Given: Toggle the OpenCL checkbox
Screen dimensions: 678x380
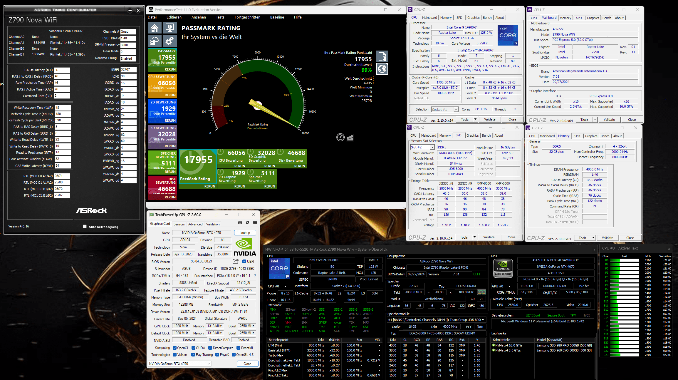Looking at the screenshot, I should (174, 348).
